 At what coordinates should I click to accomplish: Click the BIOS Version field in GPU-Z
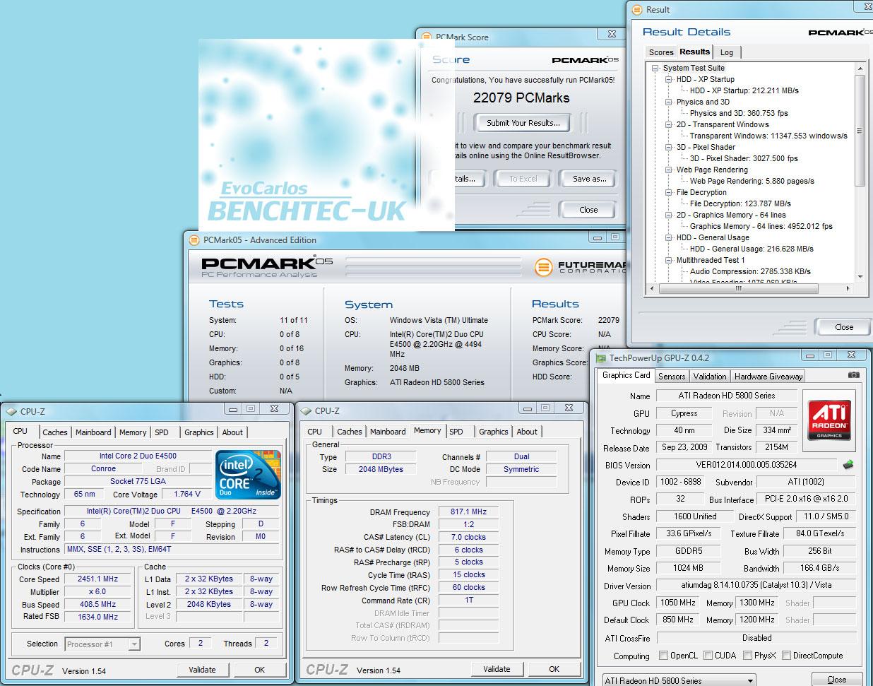pos(747,465)
